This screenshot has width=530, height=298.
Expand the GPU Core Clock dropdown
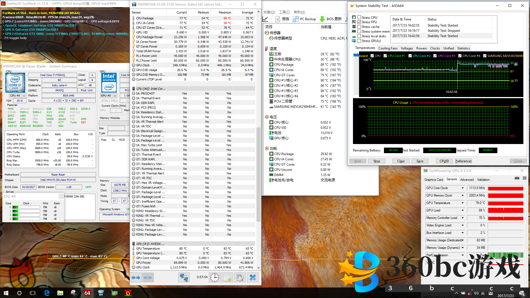(462, 188)
